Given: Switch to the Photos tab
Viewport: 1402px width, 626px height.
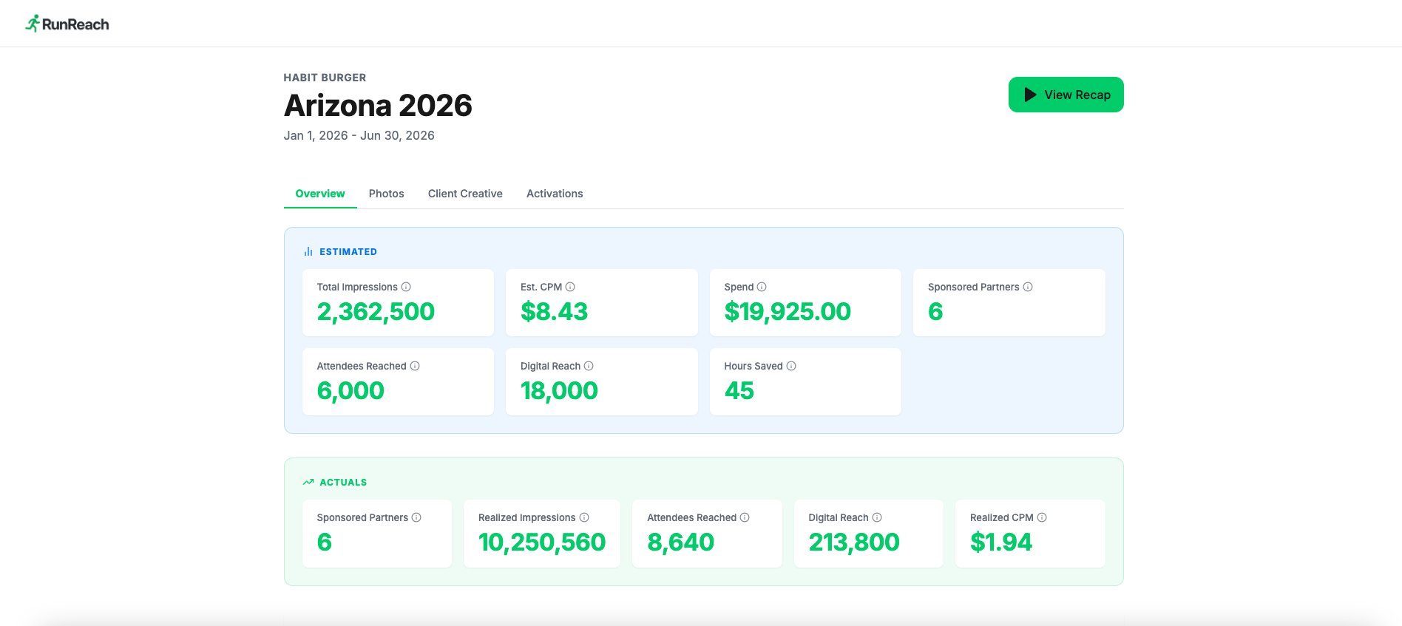Looking at the screenshot, I should 386,194.
